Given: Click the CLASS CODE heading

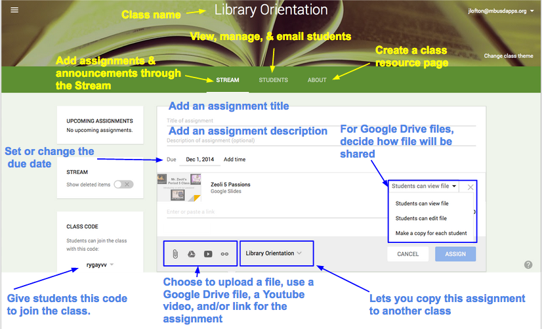Looking at the screenshot, I should point(82,227).
